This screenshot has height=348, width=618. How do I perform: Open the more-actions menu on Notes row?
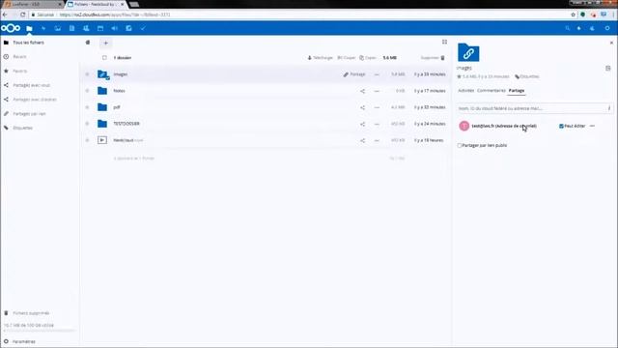[x=377, y=91]
